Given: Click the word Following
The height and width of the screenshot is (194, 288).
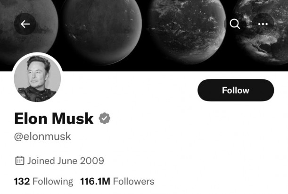Looking at the screenshot, I should tap(53, 182).
